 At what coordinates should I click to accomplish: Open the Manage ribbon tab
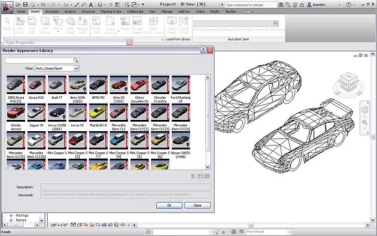point(167,11)
